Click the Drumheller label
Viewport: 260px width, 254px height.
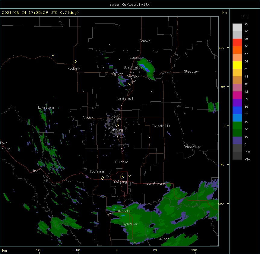tap(192, 147)
